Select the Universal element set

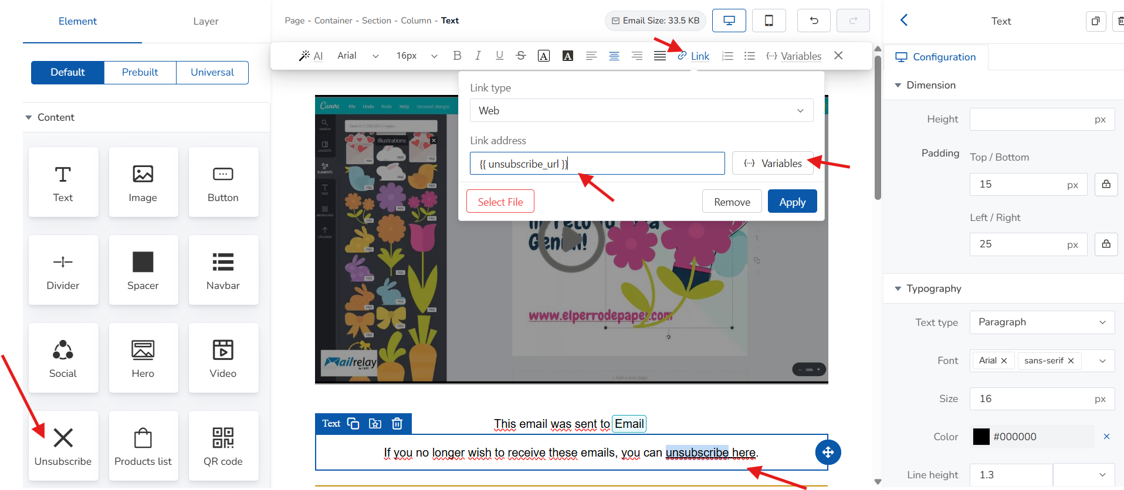(212, 72)
